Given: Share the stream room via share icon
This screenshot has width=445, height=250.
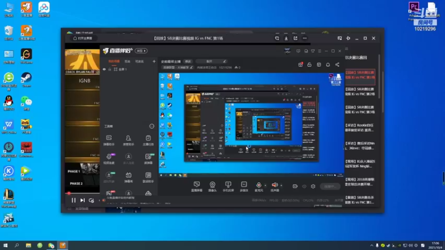Looking at the screenshot, I should coord(337,64).
